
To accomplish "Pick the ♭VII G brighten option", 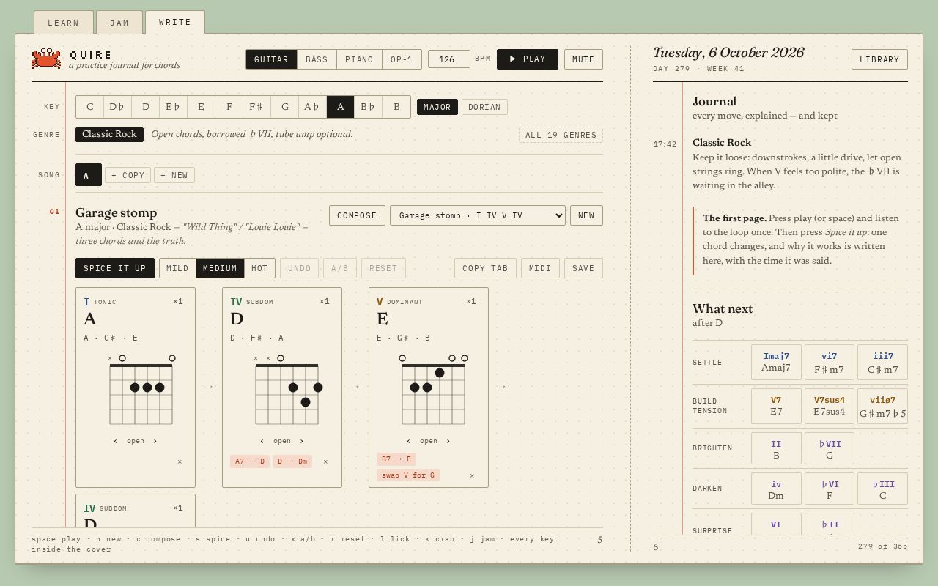I will pos(830,448).
